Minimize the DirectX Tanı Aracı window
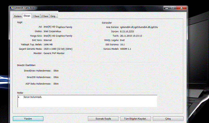 tap(167, 8)
